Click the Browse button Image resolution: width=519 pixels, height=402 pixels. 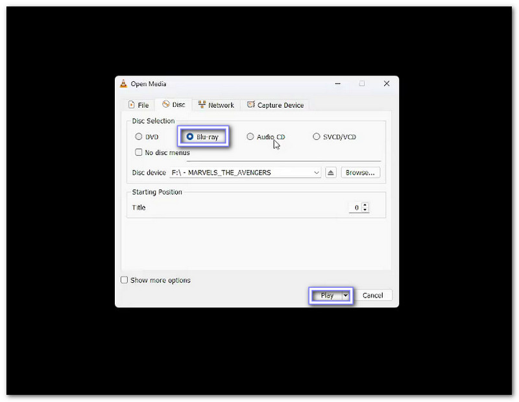tap(360, 172)
